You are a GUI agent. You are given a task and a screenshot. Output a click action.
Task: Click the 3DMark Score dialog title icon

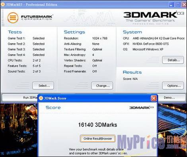[x=41, y=98]
